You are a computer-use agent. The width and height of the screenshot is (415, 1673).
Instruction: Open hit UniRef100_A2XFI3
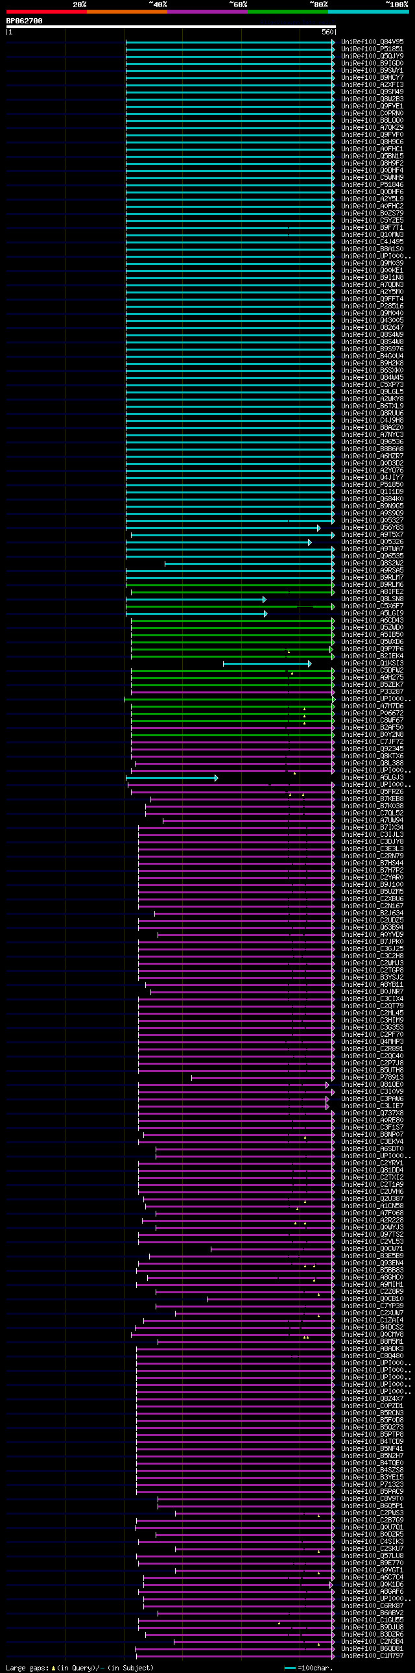click(x=372, y=85)
